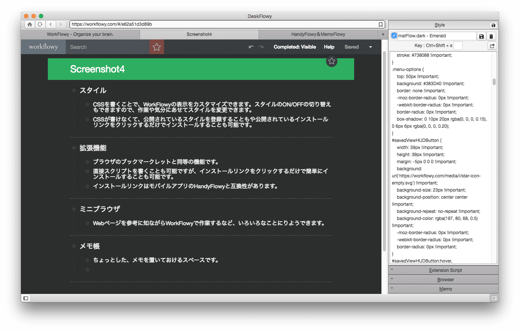Redo the last WorkFlowy change
520x332 pixels.
tap(261, 47)
